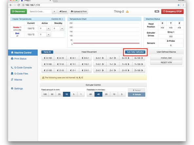Move head X-0.1
The image size is (194, 145).
coord(86,58)
